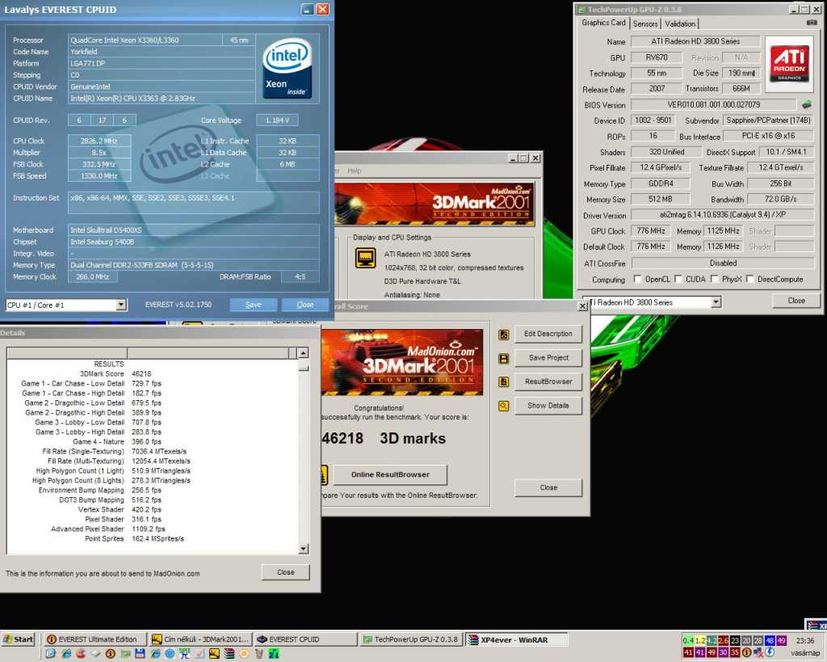Click Save in the EVEREST CPUID window

[x=253, y=305]
